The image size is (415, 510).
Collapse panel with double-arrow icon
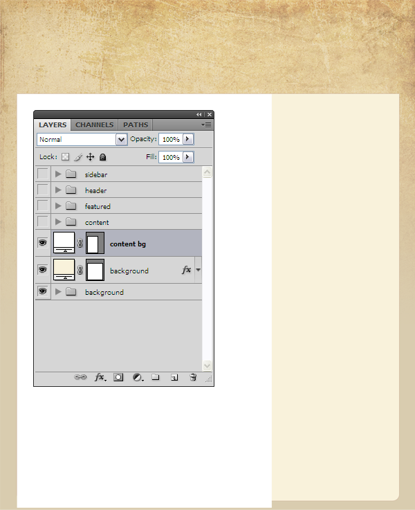coord(199,114)
